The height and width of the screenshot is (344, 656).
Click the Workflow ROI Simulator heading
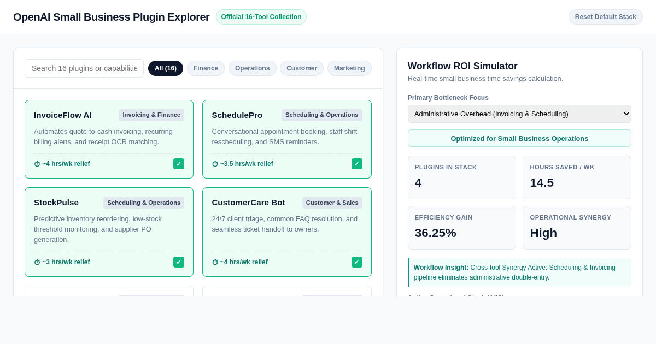pyautogui.click(x=462, y=66)
